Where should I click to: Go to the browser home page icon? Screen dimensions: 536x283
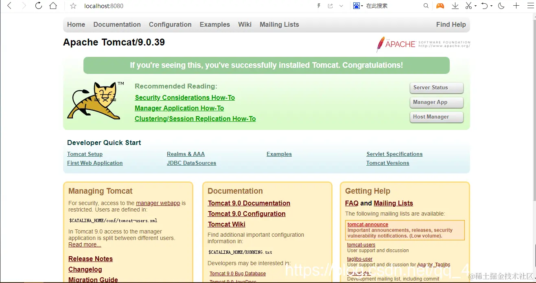pyautogui.click(x=53, y=6)
